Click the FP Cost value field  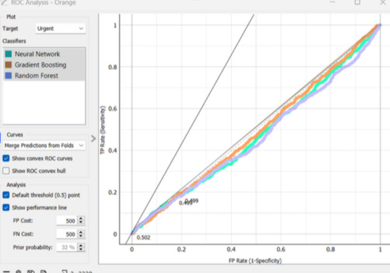pos(67,221)
